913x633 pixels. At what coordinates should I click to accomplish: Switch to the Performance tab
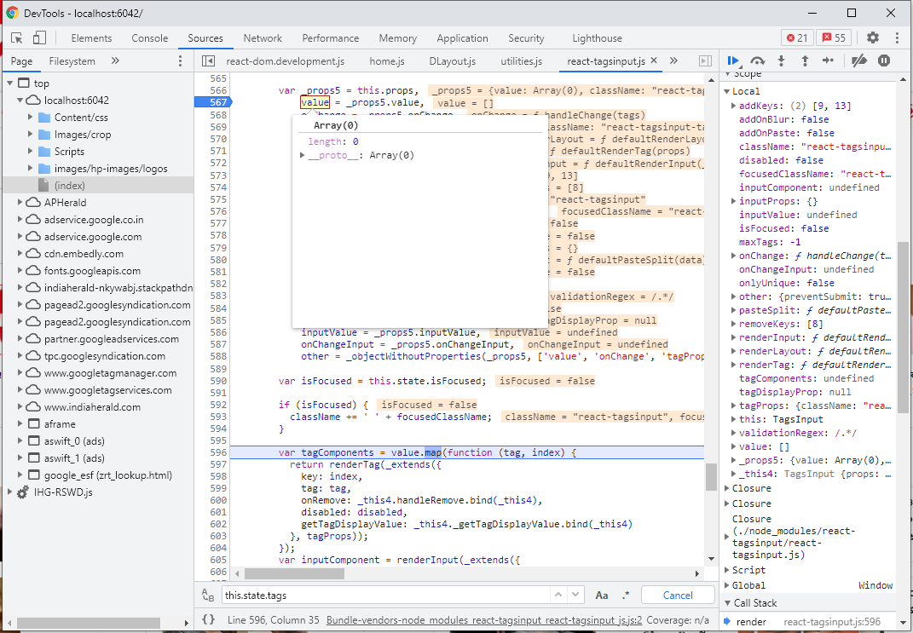tap(330, 37)
